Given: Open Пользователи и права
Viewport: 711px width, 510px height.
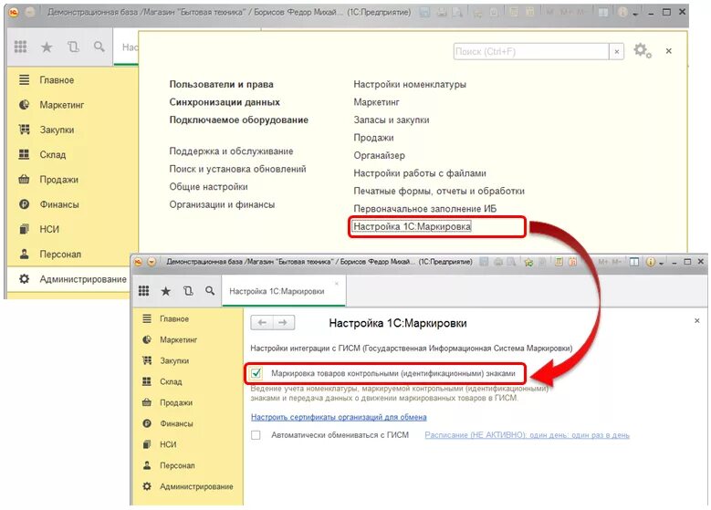Looking at the screenshot, I should click(x=221, y=84).
